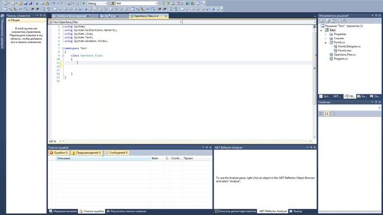Expand the Ссылки node in Solution Explorer
The width and height of the screenshot is (383, 215).
326,38
